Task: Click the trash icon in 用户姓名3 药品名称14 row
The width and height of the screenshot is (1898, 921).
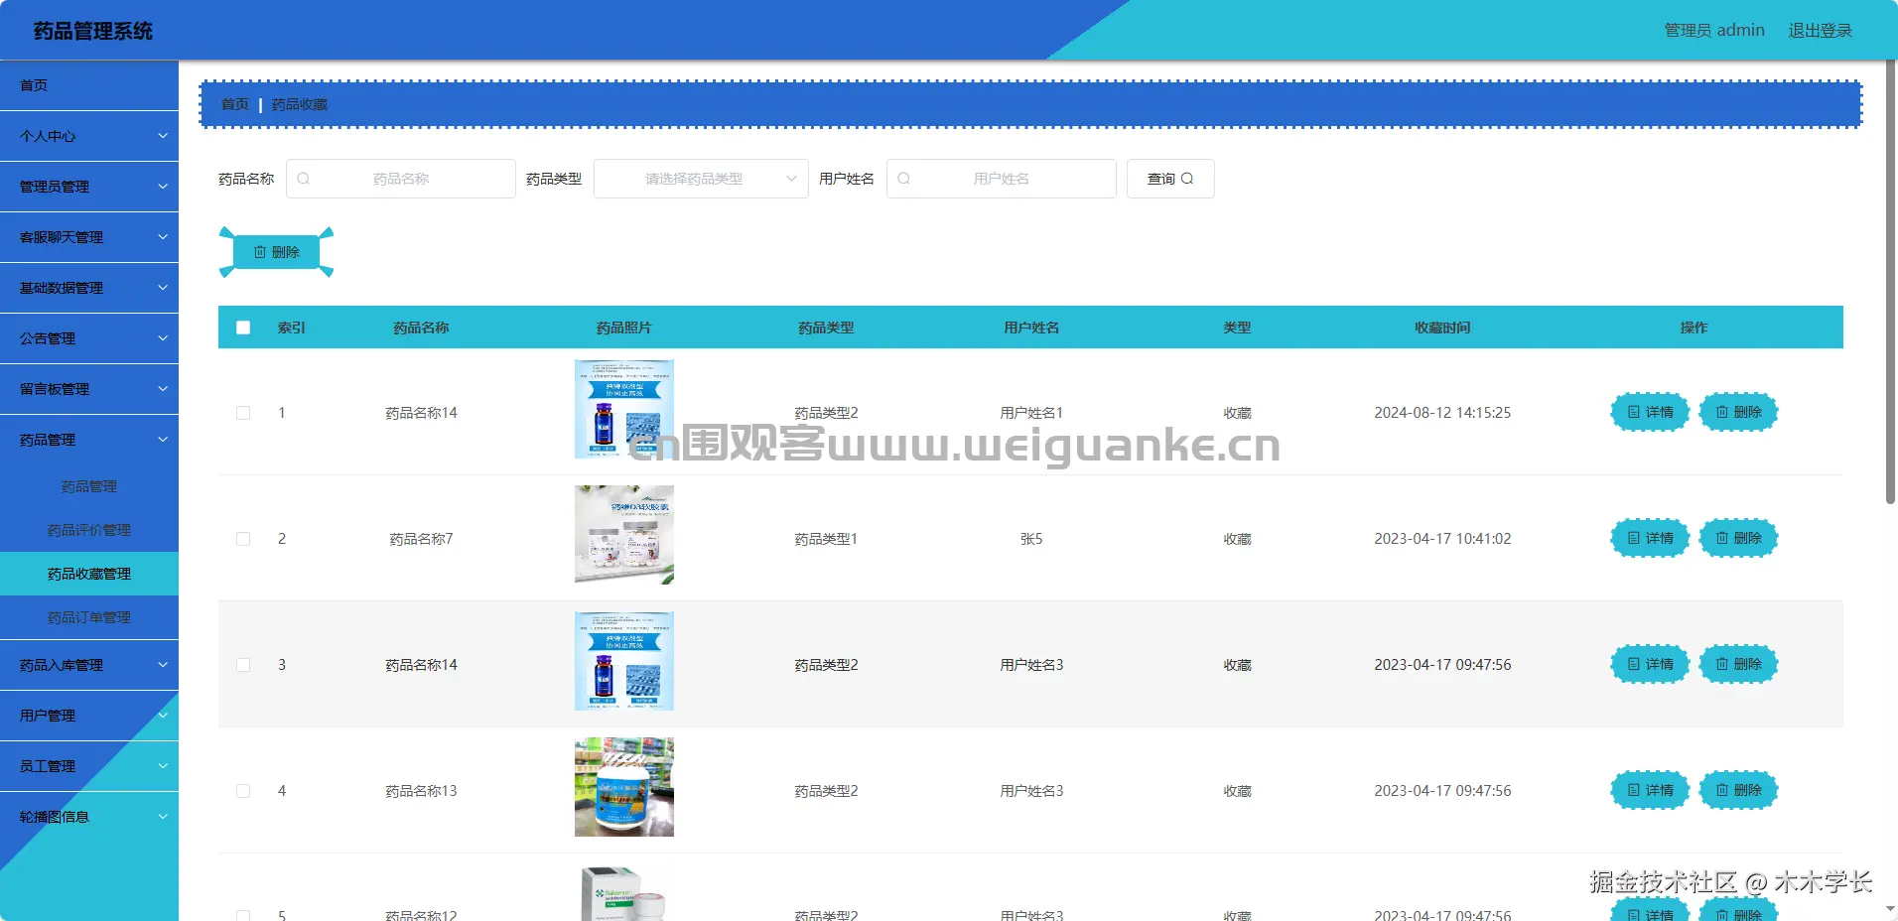Action: point(1722,664)
